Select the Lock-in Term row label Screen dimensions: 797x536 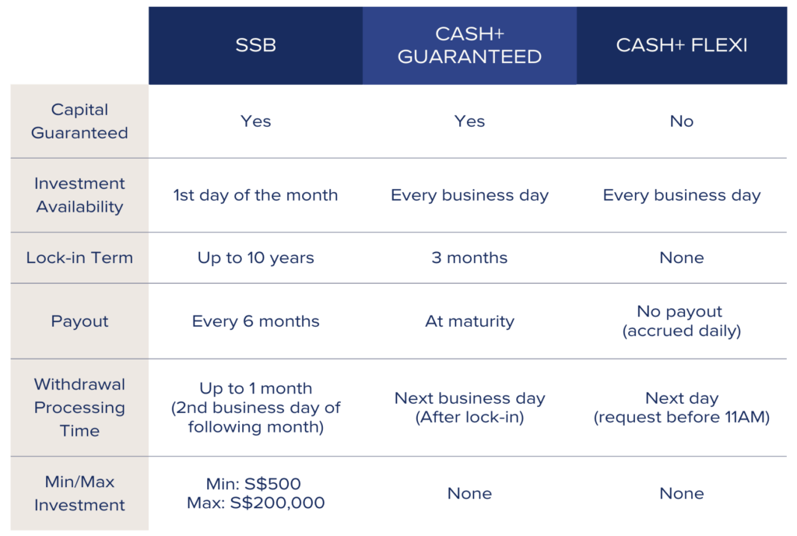point(80,257)
